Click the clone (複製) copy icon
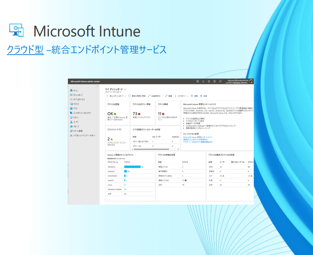Image resolution: width=313 pixels, height=255 pixels. (x=192, y=96)
